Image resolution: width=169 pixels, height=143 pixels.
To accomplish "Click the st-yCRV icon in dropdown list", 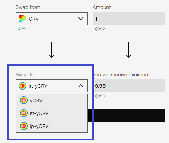I will [24, 113].
